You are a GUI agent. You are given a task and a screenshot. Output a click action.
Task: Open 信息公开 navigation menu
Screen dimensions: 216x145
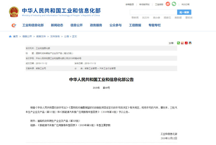(76, 25)
